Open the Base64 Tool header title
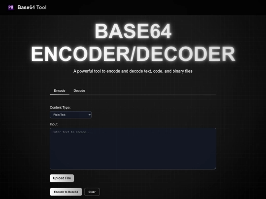 [x=32, y=7]
